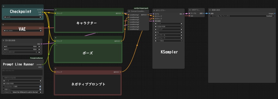Collapse the Kサンプラー node title dot
This screenshot has width=278, height=99.
154,10
